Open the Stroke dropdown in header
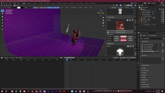Image resolution: width=165 pixels, height=93 pixels. tap(81, 7)
